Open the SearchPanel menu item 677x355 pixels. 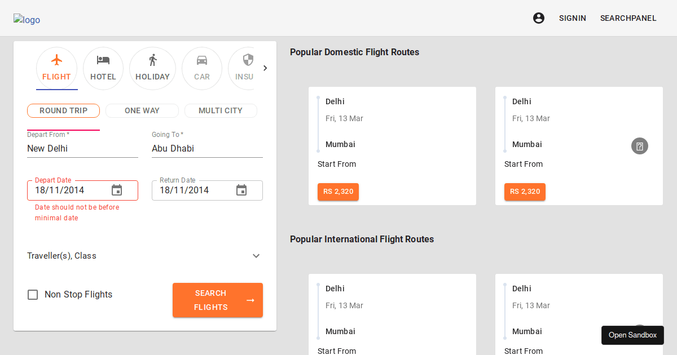tap(628, 18)
